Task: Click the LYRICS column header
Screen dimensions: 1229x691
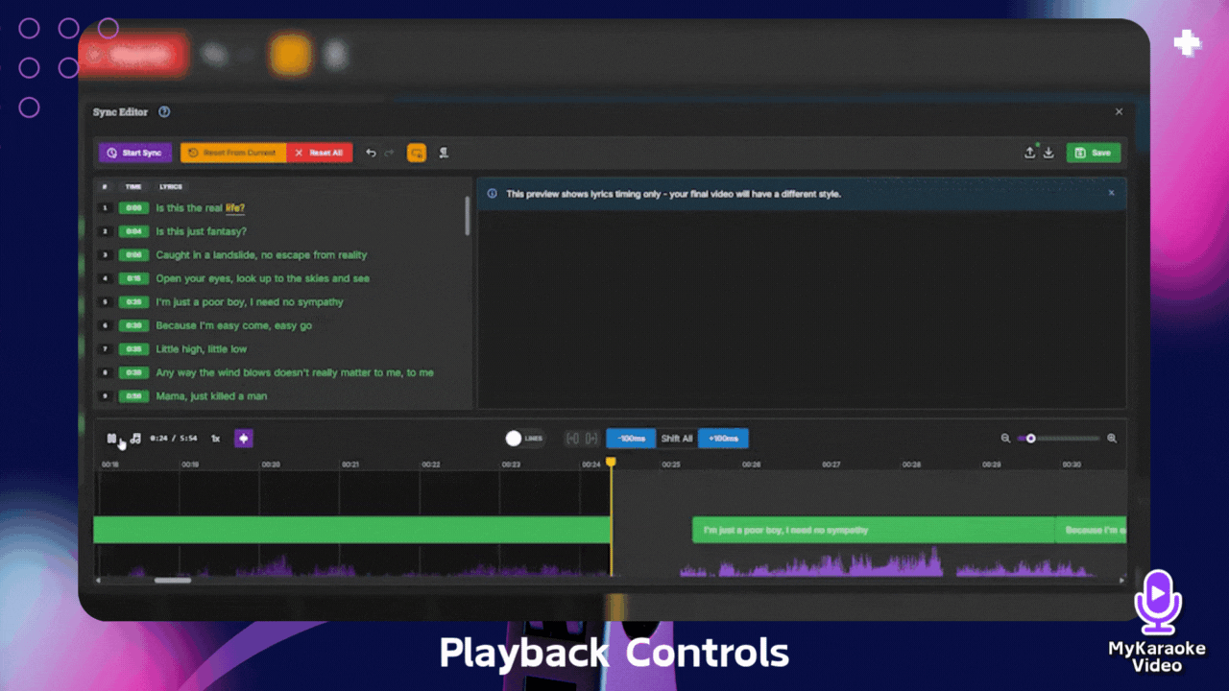Action: (171, 187)
